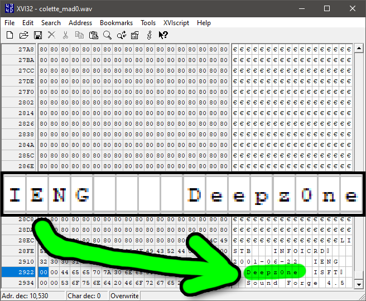Click the Find magnifier icon
366x301 pixels.
tap(107, 35)
